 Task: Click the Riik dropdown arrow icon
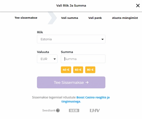pos(103,39)
